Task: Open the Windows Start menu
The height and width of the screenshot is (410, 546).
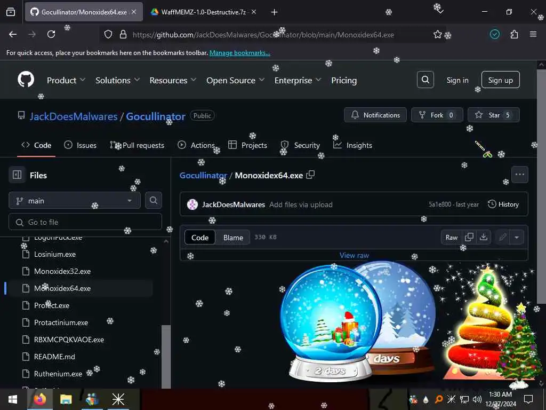Action: pyautogui.click(x=13, y=399)
